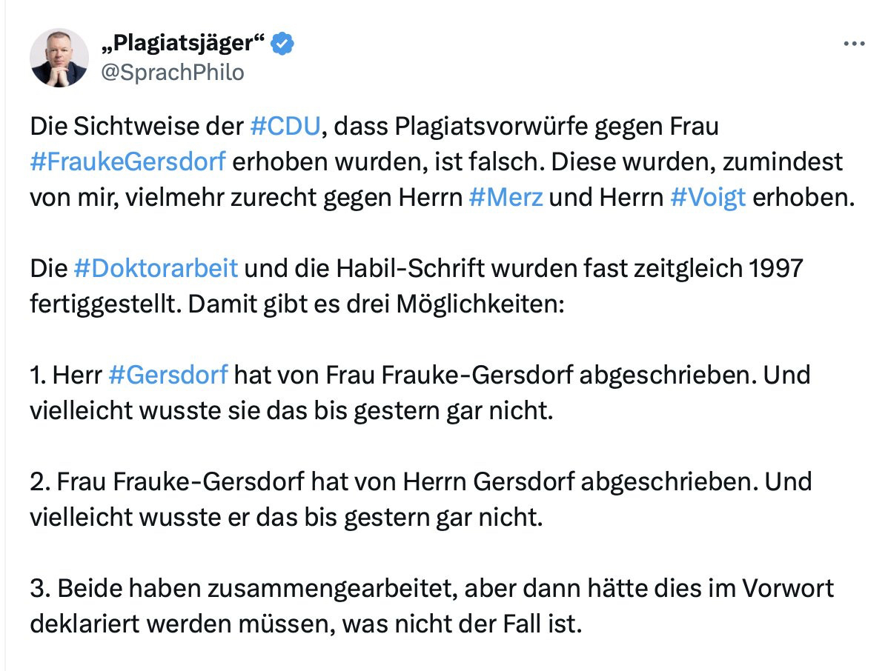The width and height of the screenshot is (888, 671).
Task: Open the Plagiatsjäger profile picture
Action: [x=59, y=59]
